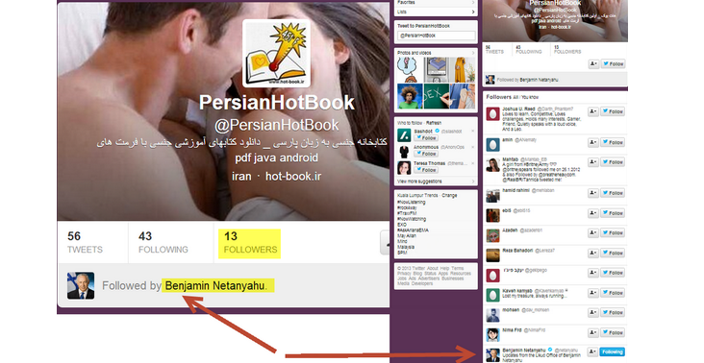
Task: Open Anonymous avatar in Who to follow
Action: (x=404, y=151)
